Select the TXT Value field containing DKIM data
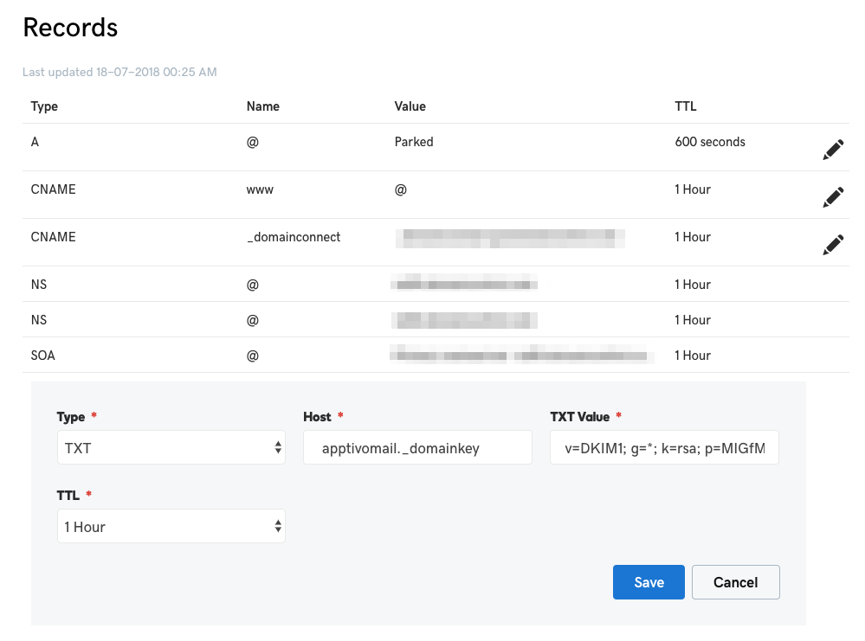 click(664, 447)
